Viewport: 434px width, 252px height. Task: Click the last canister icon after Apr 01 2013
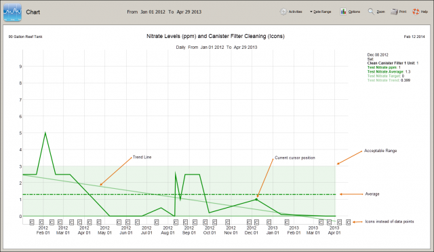pyautogui.click(x=349, y=222)
